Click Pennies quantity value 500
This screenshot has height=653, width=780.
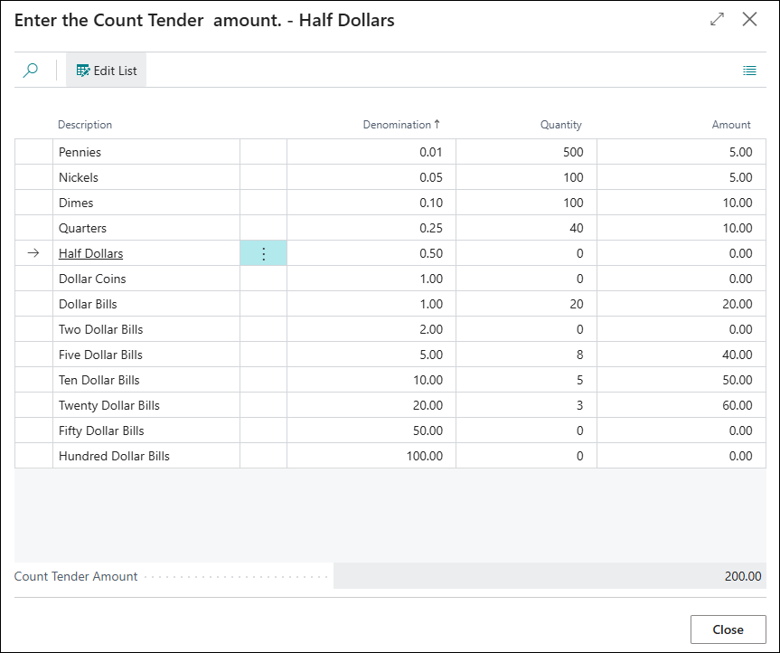[572, 152]
